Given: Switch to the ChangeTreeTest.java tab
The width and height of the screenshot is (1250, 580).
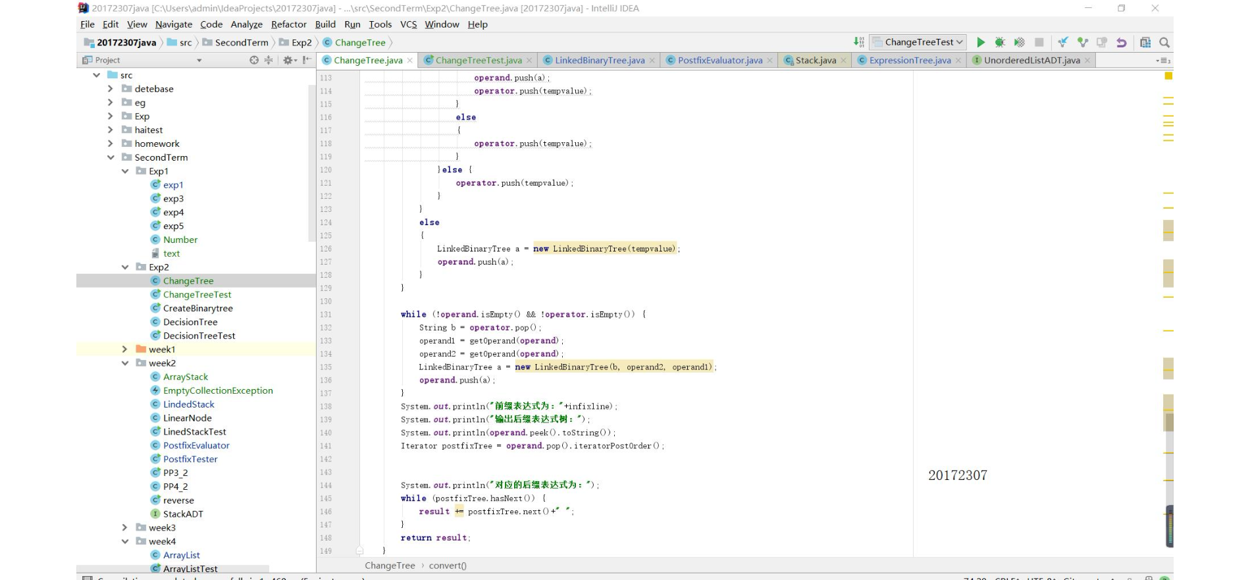Looking at the screenshot, I should [479, 61].
